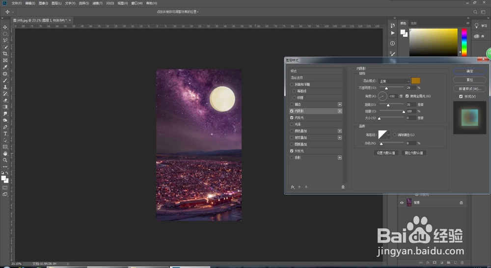The height and width of the screenshot is (268, 491).
Task: Select the Clone Stamp tool
Action: pos(5,87)
